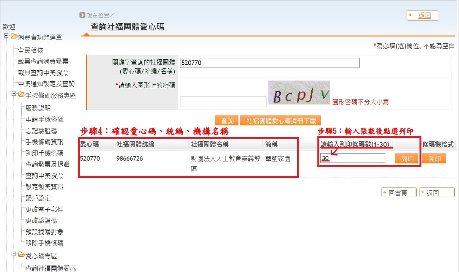Collapse the 愛心碼專區 folder node
Image resolution: width=459 pixels, height=272 pixels.
(x=13, y=254)
